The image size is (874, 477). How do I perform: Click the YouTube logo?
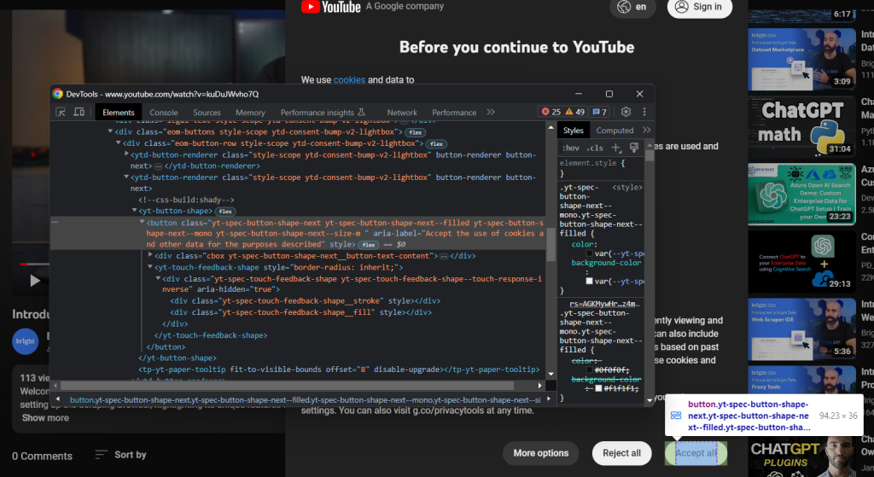click(331, 7)
